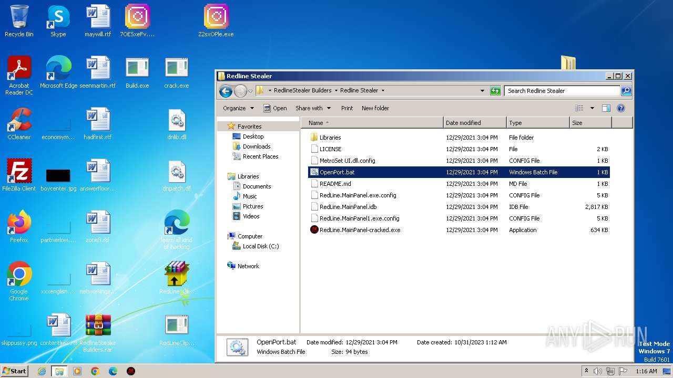Launch CCleaner desktop shortcut

click(x=19, y=124)
